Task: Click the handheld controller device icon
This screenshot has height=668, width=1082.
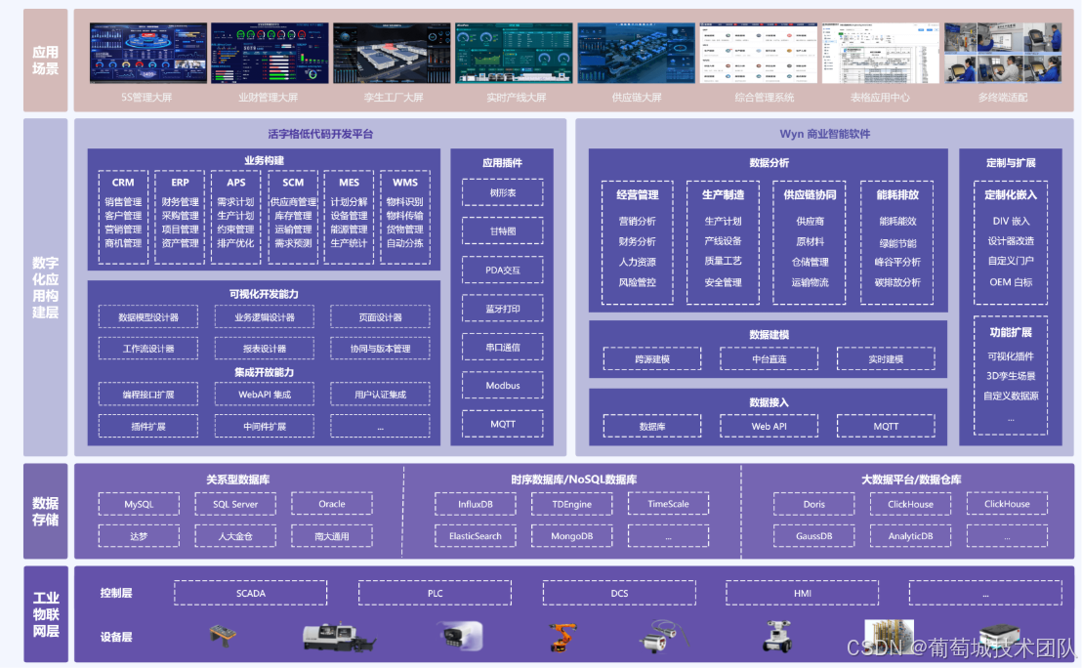Action: tap(223, 634)
